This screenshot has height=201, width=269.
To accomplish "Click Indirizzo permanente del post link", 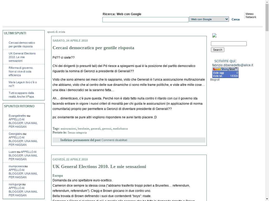I will 80,140.
